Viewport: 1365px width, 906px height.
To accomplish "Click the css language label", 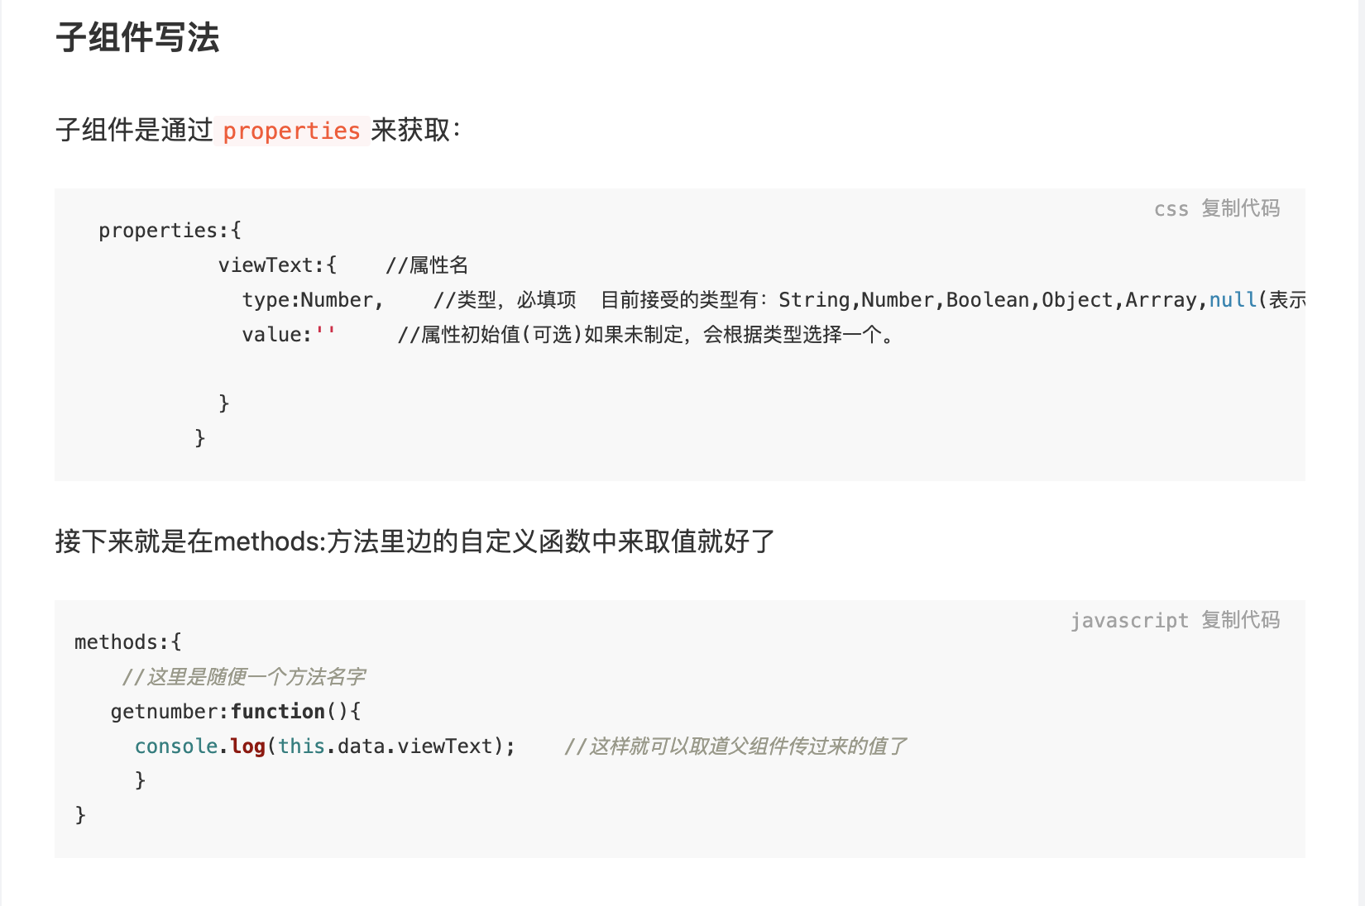I will click(x=1171, y=209).
